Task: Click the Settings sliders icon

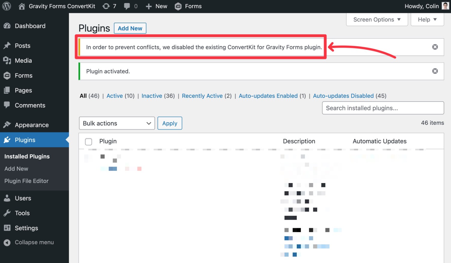Action: pyautogui.click(x=7, y=228)
